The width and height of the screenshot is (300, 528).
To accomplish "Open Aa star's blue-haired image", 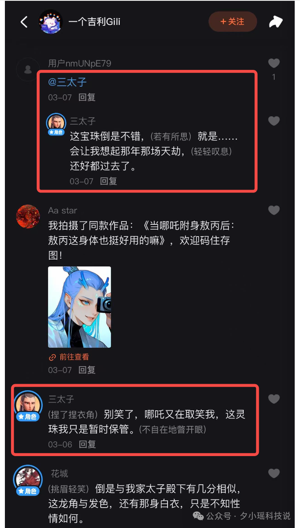I will coord(79,307).
